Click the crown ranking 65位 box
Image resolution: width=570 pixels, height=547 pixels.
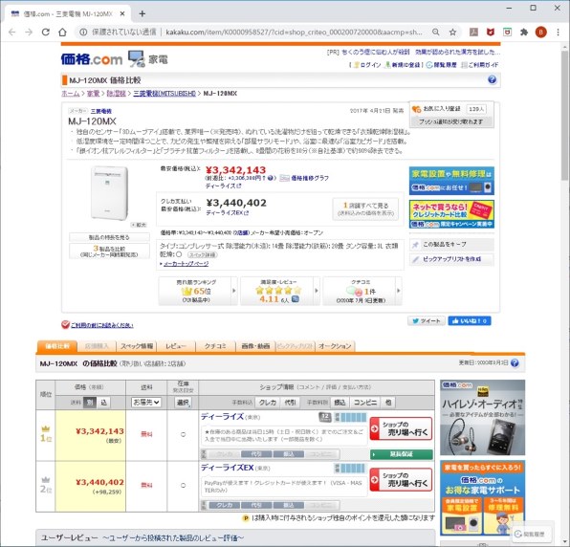point(198,291)
